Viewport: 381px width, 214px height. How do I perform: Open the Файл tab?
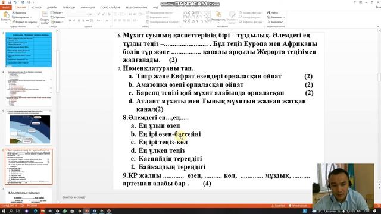click(5, 7)
